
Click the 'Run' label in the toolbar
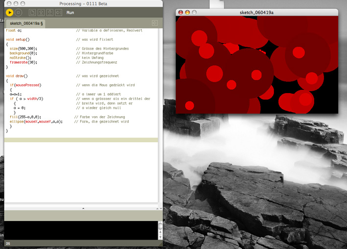70,13
